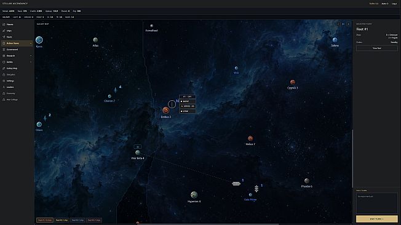
Task: Select the second fleet chip at map bottom
Action: [62, 220]
